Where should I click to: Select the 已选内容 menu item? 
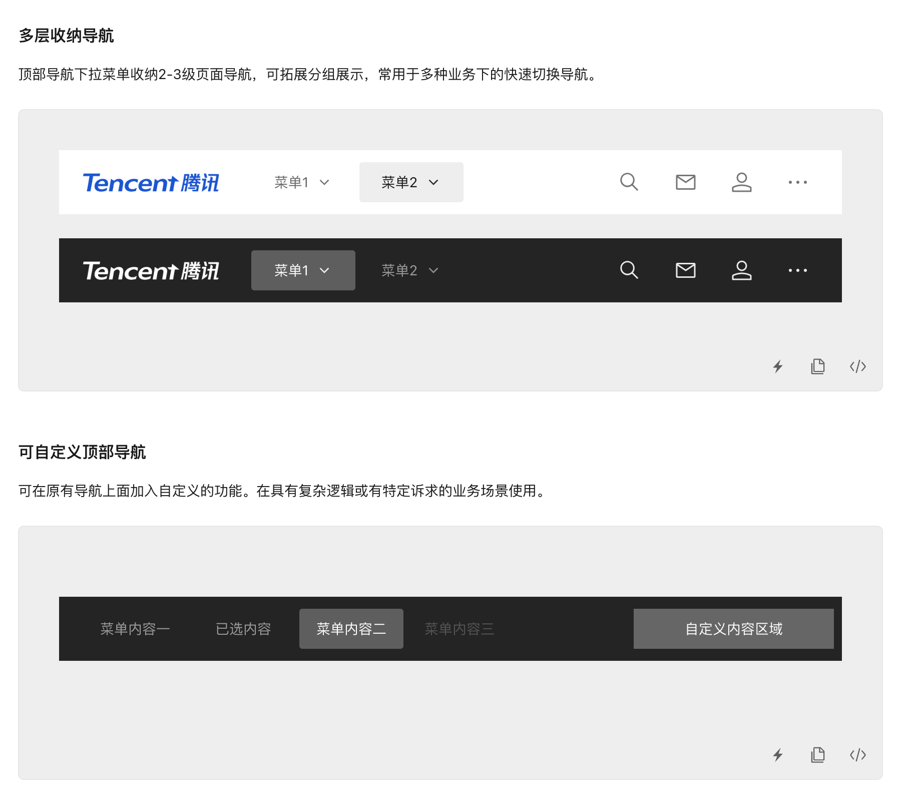(x=243, y=629)
